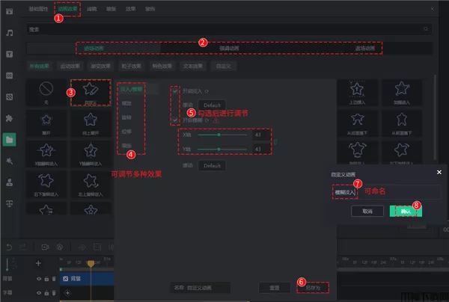Click the Y轴 blur slider
Screen dimensions: 449x302
tap(222, 149)
